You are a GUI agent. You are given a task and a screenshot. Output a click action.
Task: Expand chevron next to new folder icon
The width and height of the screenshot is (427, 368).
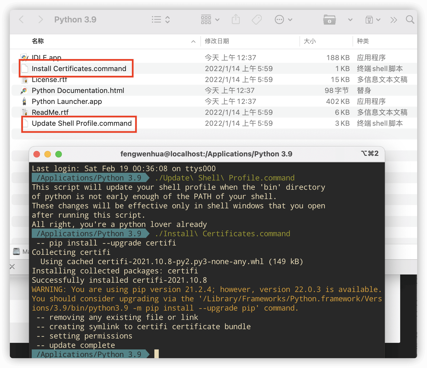350,20
